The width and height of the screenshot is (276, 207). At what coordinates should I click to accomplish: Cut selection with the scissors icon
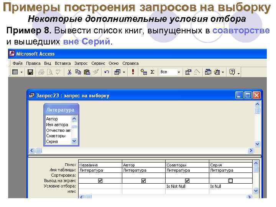tap(69, 72)
